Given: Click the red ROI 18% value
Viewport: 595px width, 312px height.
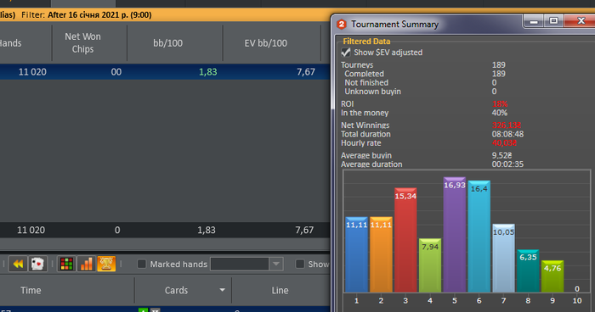Looking at the screenshot, I should (x=500, y=104).
